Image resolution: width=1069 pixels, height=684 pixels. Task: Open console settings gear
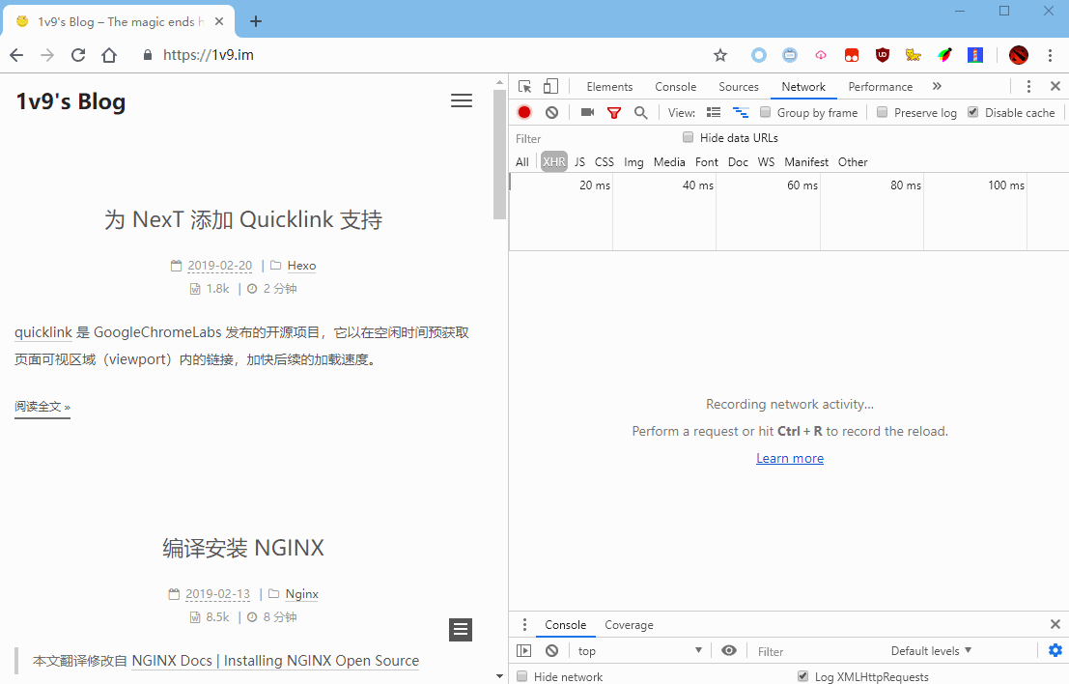click(1055, 650)
